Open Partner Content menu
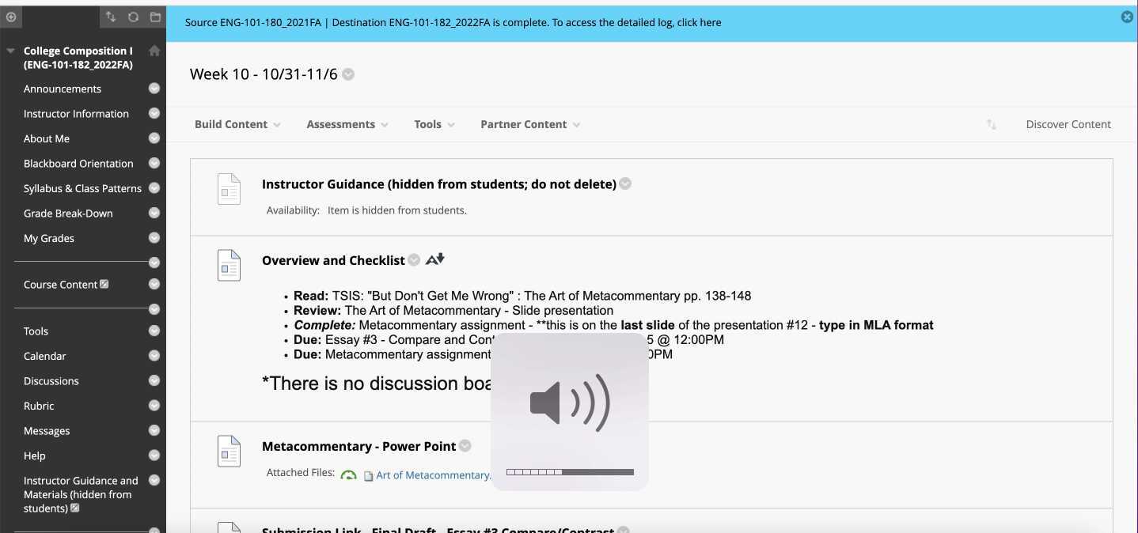The image size is (1138, 533). pos(530,124)
